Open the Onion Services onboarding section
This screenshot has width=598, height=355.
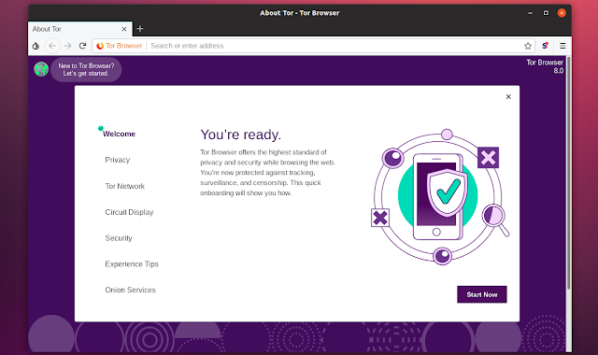[131, 290]
